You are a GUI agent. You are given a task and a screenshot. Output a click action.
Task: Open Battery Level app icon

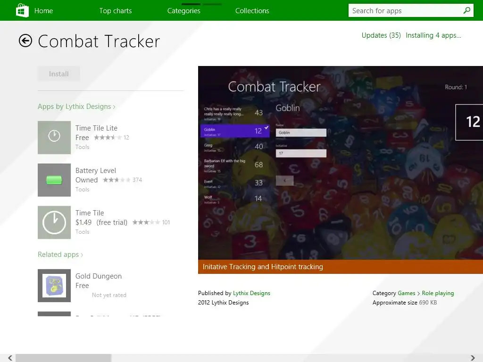(54, 180)
